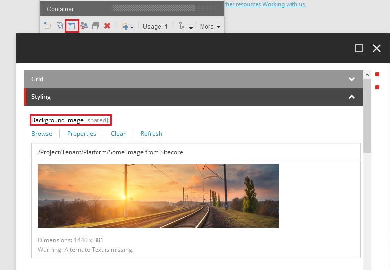Click the stacked windows icon in Container toolbar
This screenshot has width=390, height=270.
(96, 26)
